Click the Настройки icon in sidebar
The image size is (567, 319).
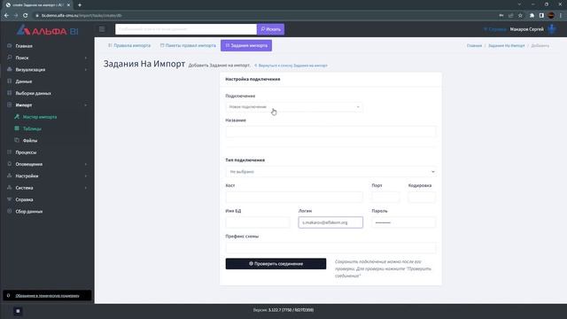click(10, 175)
